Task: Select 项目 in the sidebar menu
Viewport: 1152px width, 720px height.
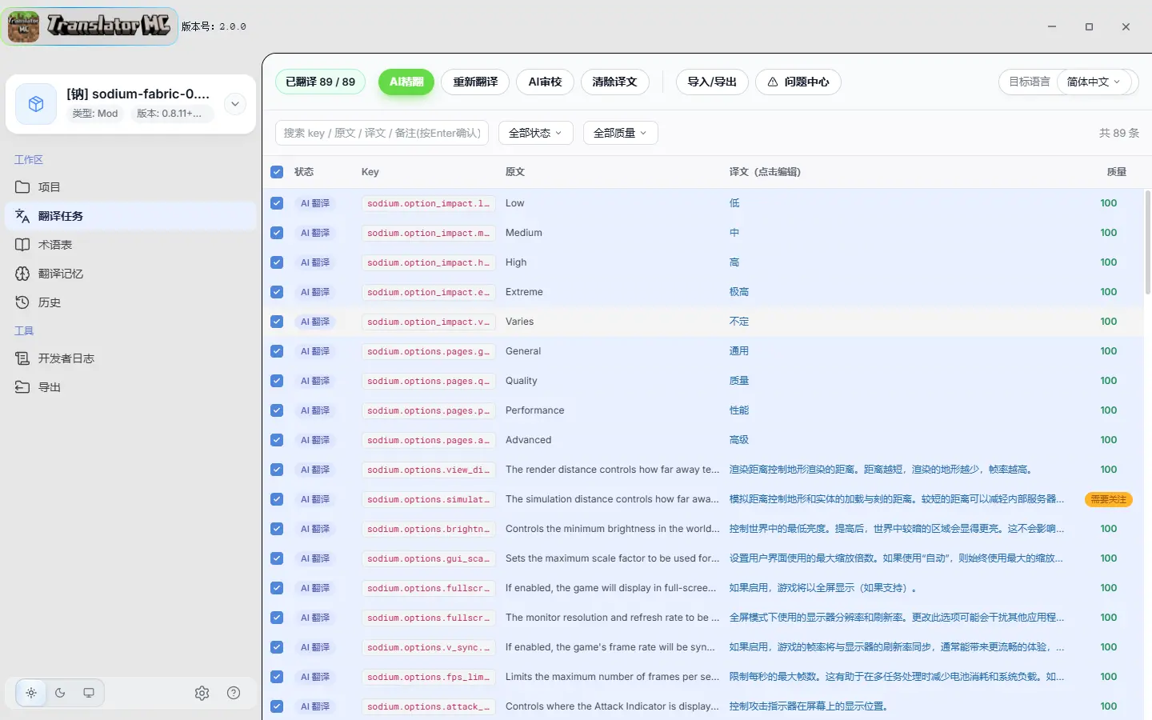Action: coord(131,187)
